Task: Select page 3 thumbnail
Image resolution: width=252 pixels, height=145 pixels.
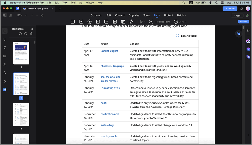Action: tap(21, 114)
